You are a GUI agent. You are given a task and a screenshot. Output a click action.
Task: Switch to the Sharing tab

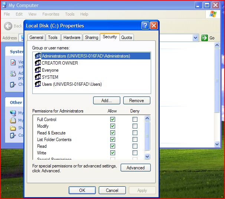pos(92,37)
